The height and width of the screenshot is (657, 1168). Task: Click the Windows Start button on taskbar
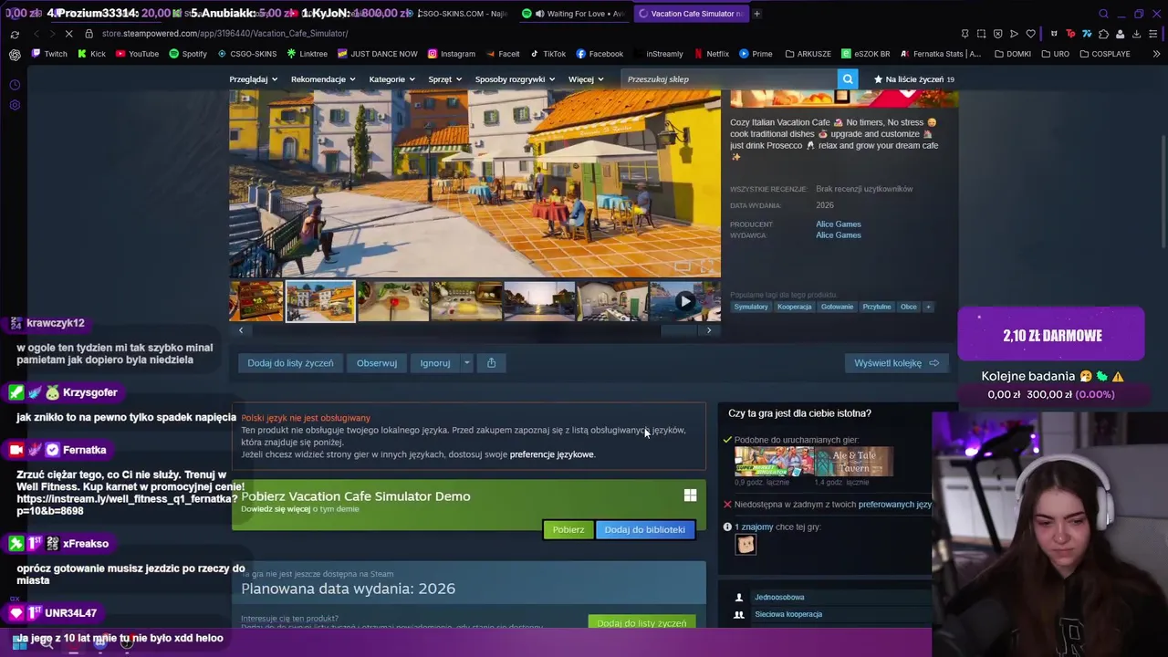click(18, 643)
